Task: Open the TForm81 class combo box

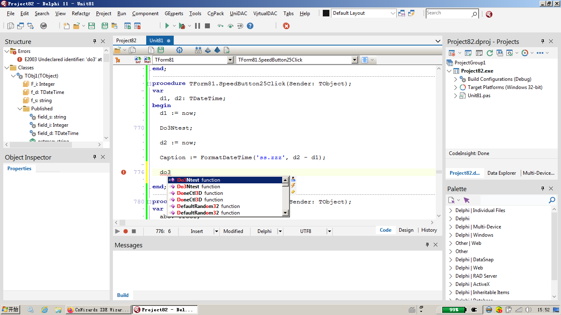Action: coord(230,60)
